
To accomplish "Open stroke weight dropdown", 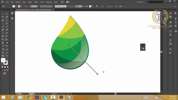I will pyautogui.click(x=38, y=6).
